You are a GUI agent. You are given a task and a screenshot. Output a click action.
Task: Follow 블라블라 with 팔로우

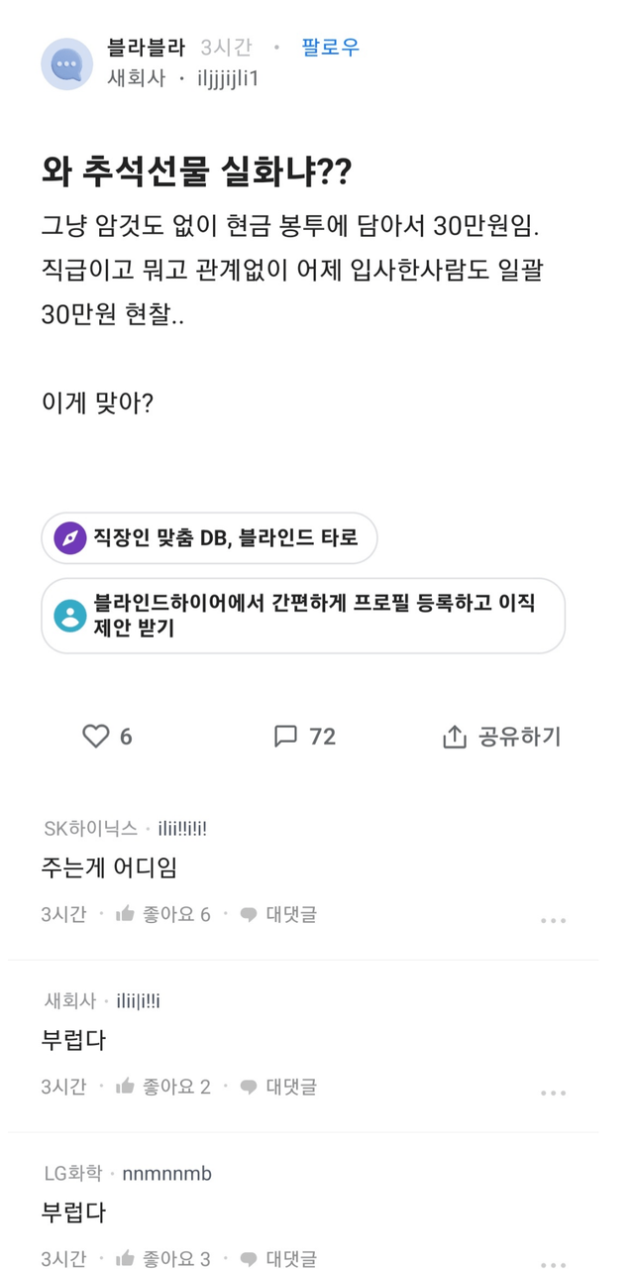pos(331,48)
